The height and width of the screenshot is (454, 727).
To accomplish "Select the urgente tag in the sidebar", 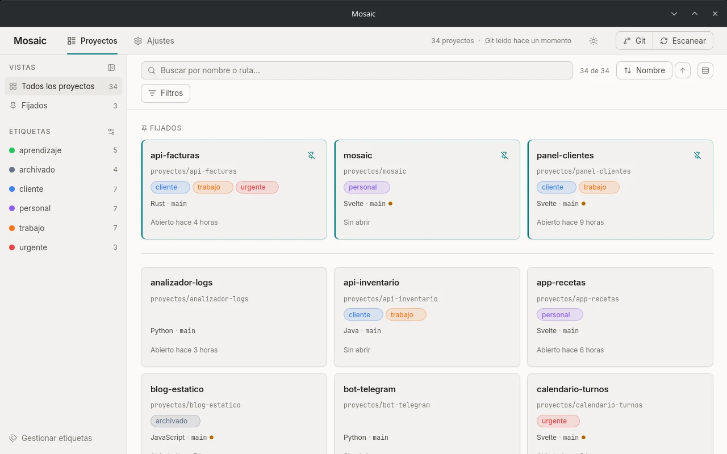I will (64, 247).
